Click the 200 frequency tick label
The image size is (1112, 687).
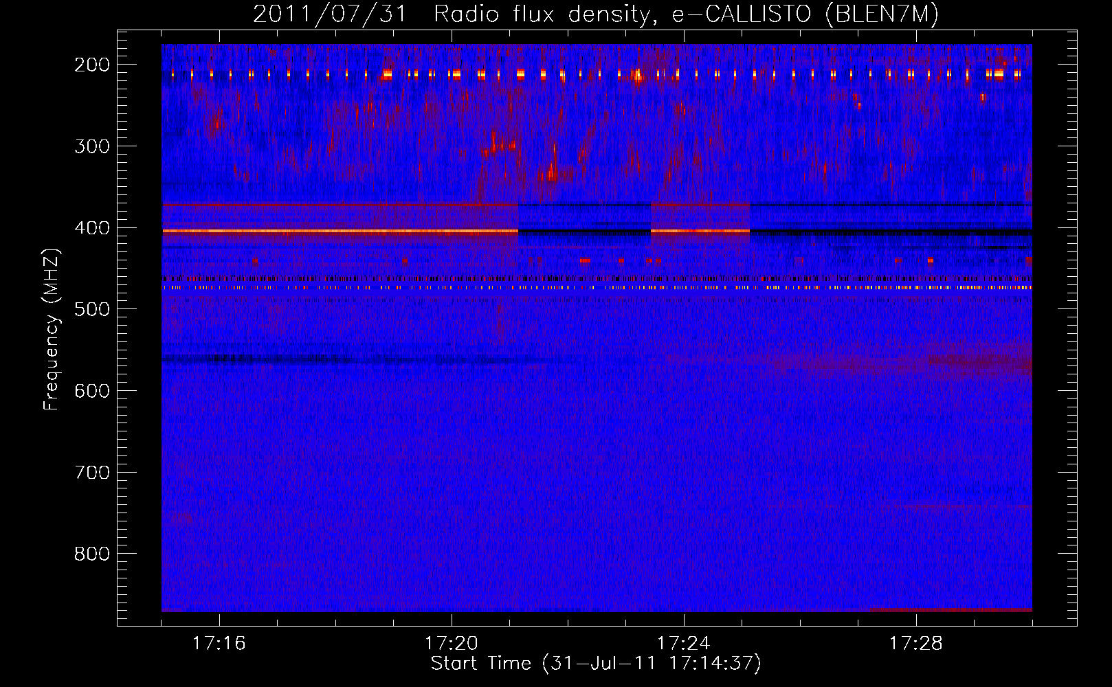pyautogui.click(x=92, y=65)
